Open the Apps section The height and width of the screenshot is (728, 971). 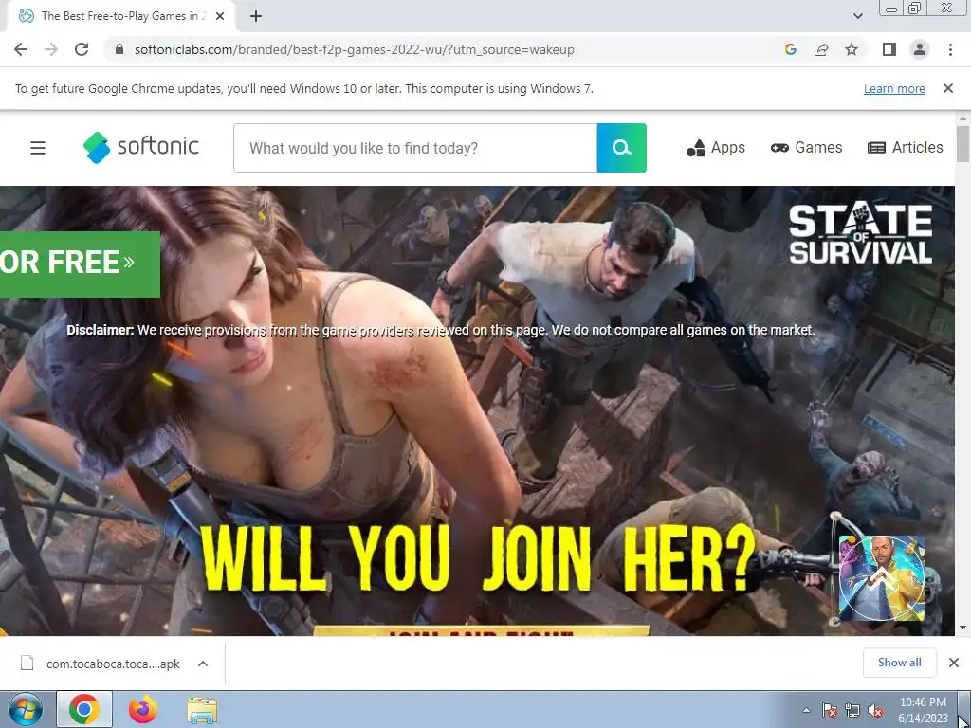coord(716,147)
